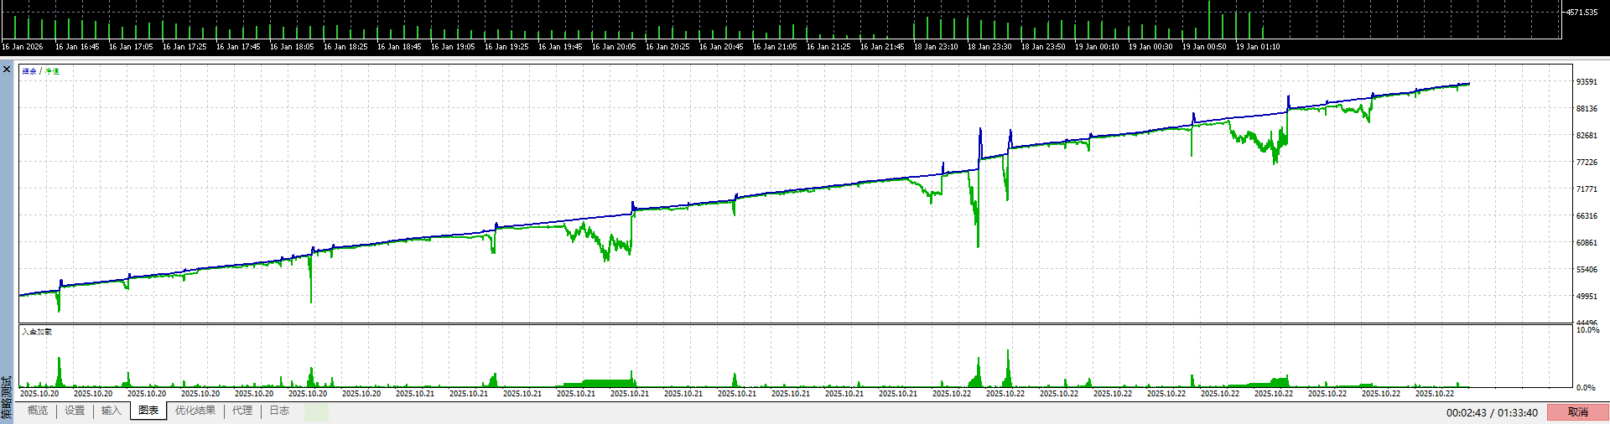1610x424 pixels.
Task: Click the 82681 axis value
Action: 1587,136
